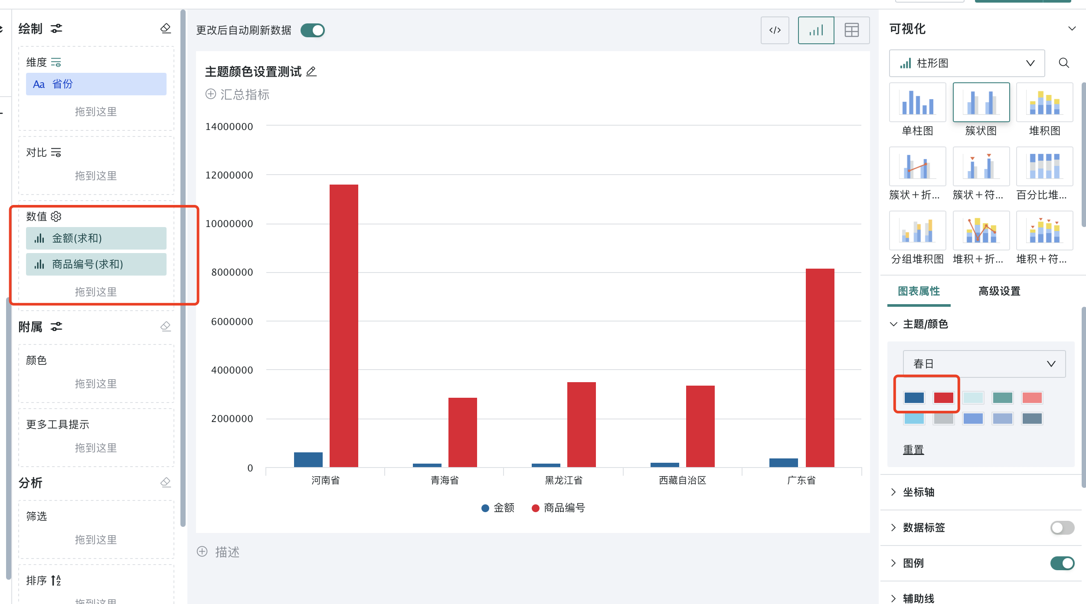Open the 附属 settings sliders icon

point(56,327)
